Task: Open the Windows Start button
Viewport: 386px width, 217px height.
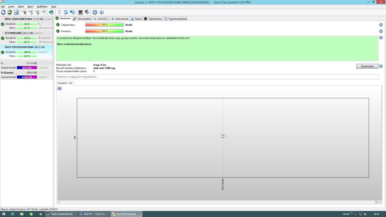Action: click(4, 214)
